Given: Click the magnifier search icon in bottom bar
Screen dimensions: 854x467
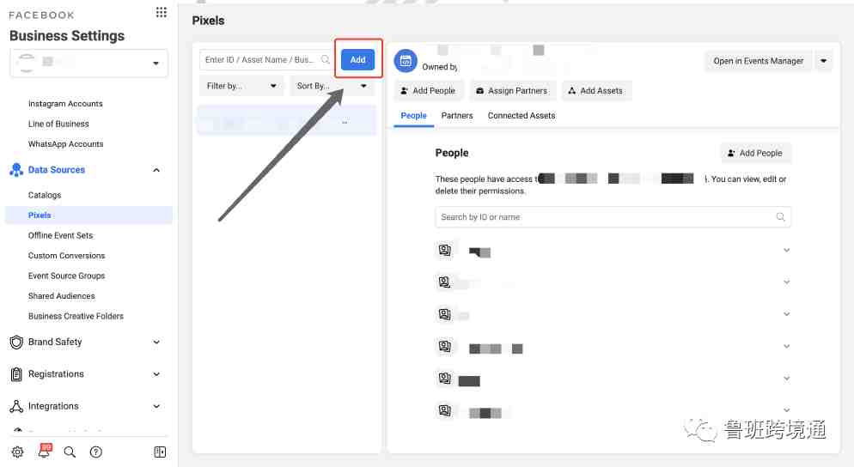Looking at the screenshot, I should 70,452.
